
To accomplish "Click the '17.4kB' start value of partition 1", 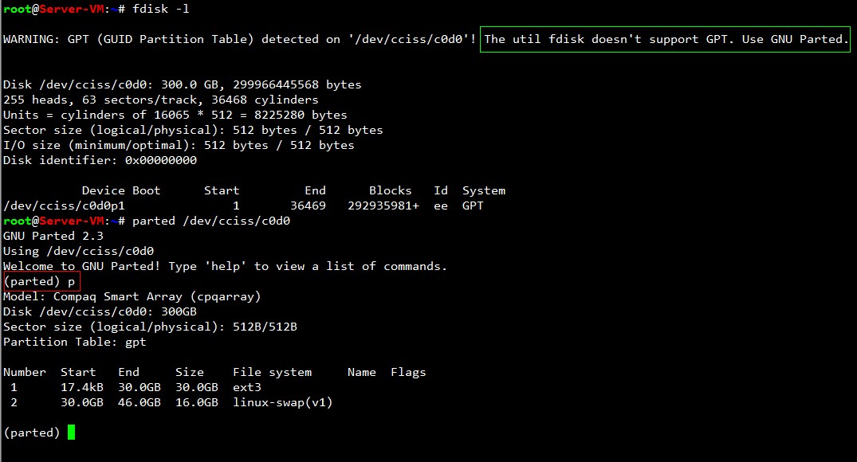I will (82, 387).
